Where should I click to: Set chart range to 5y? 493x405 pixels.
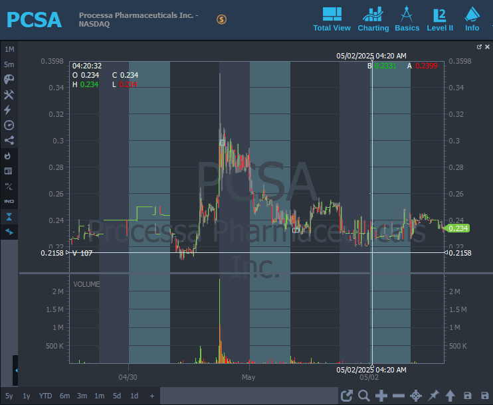coord(9,396)
